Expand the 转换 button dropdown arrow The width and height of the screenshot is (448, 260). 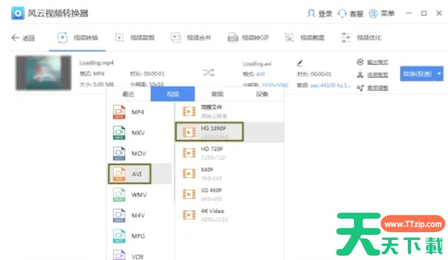(439, 74)
